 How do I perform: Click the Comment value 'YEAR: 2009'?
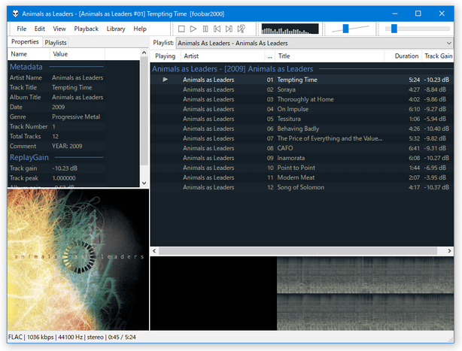click(x=67, y=146)
